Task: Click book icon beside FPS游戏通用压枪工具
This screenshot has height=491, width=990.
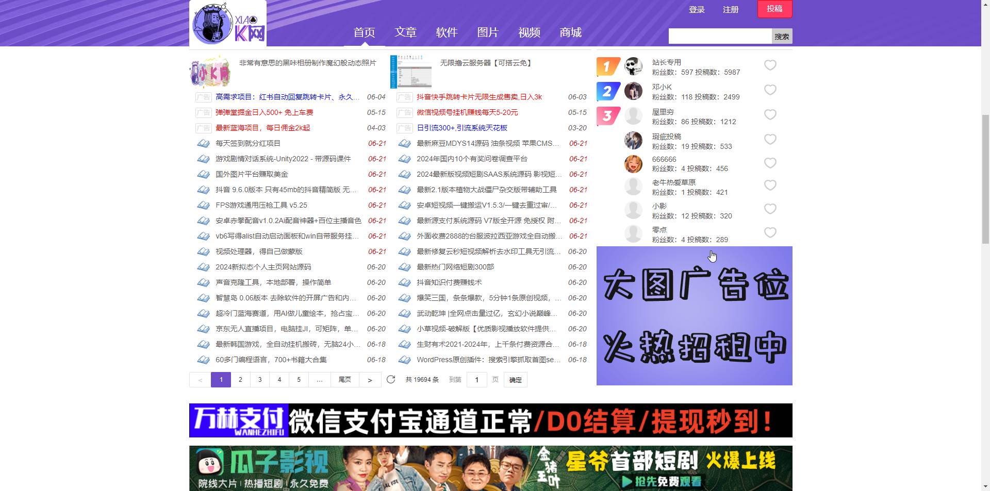Action: point(203,206)
